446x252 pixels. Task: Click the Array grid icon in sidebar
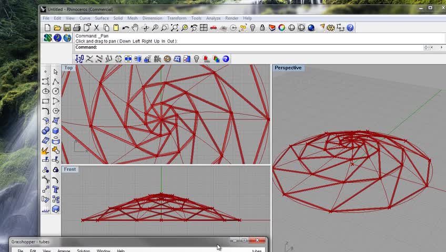click(x=55, y=199)
